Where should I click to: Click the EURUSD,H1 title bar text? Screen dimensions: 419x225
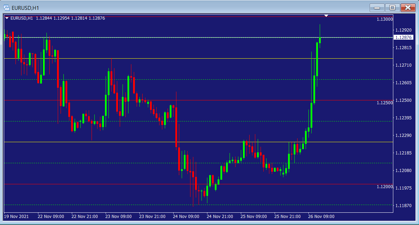click(25, 7)
